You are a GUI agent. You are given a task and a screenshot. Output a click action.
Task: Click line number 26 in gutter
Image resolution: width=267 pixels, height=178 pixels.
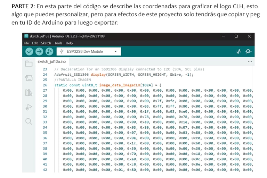tap(45, 85)
